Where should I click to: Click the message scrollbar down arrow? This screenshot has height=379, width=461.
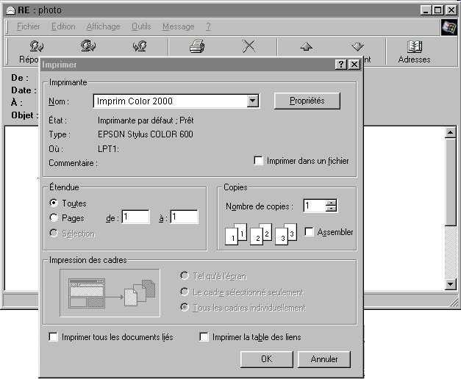451,284
